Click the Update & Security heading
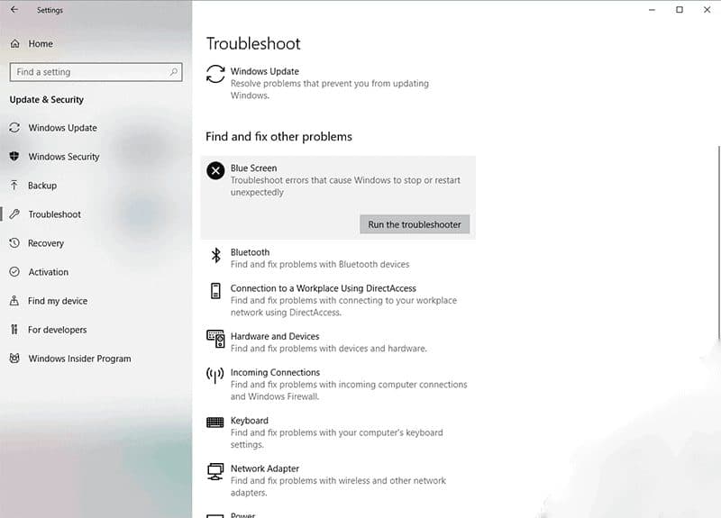 pos(47,100)
